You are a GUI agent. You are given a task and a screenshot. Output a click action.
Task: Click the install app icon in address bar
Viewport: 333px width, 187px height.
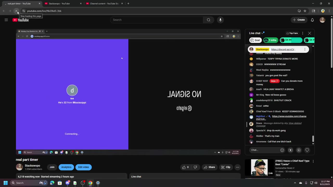299,11
